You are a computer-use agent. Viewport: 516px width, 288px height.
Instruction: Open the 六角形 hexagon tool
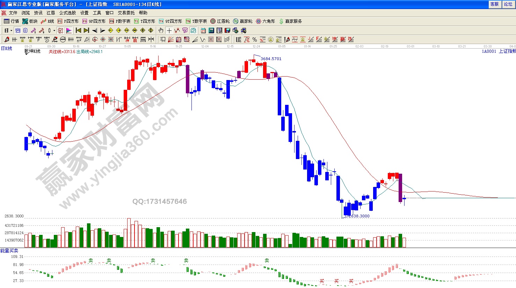[266, 21]
